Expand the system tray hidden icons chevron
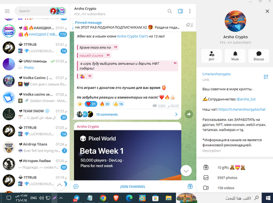 pyautogui.click(x=61, y=198)
